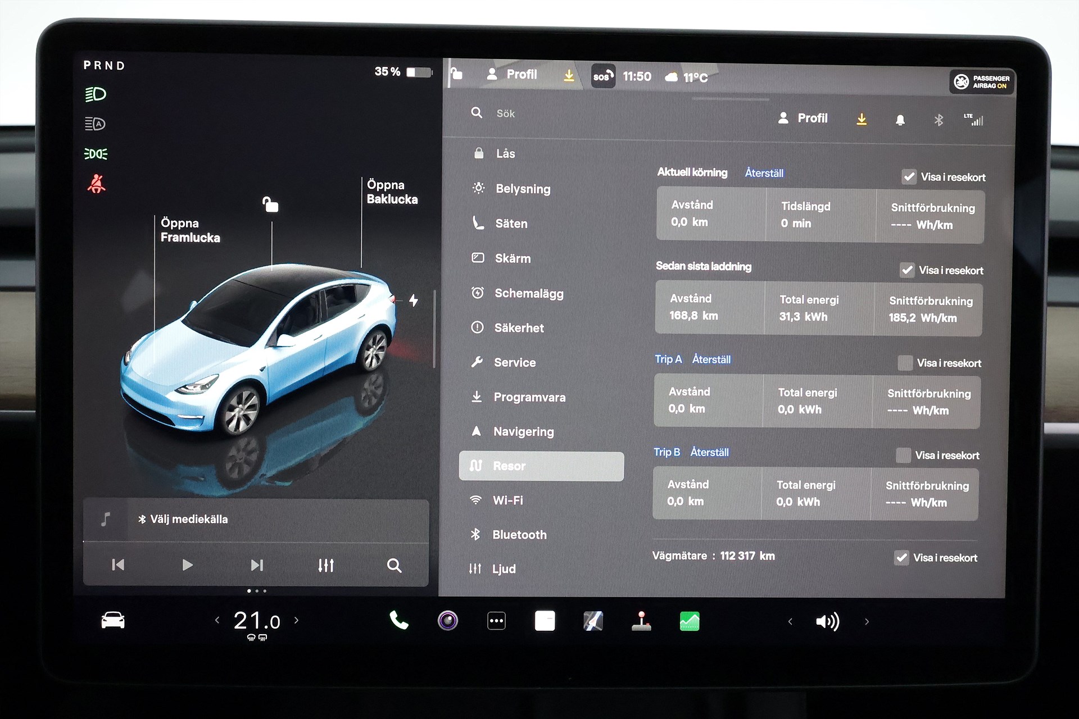Enable Visa i resekort for Trip B

tap(903, 455)
